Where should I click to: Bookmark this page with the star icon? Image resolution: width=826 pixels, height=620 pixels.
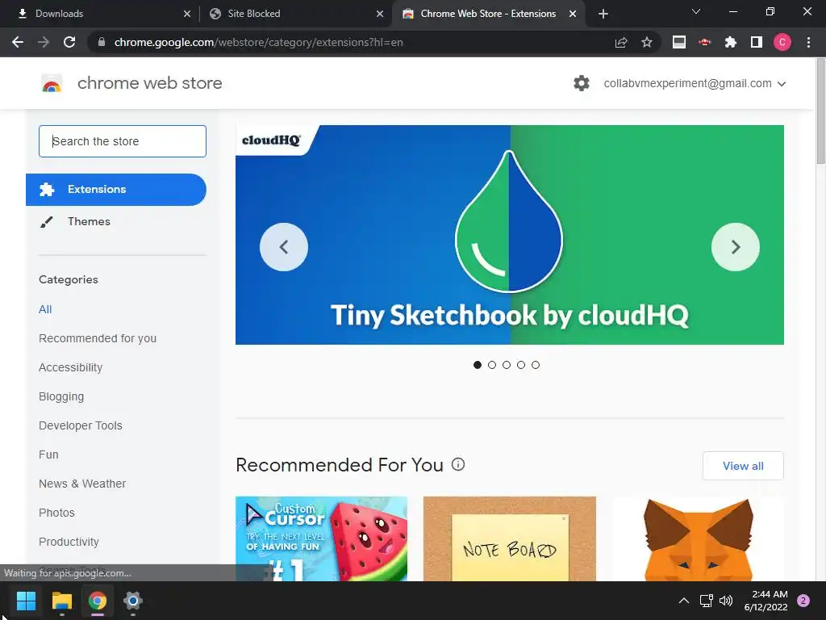[x=647, y=42]
